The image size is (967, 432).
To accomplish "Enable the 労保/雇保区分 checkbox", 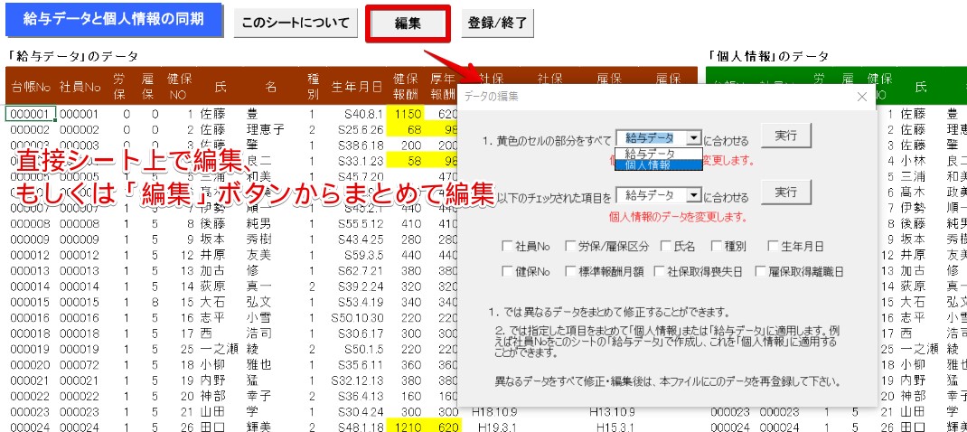I will tap(570, 246).
